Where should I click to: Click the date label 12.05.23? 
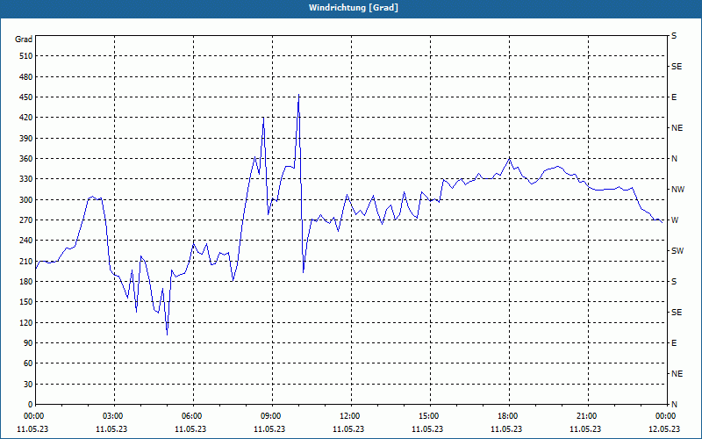664,428
